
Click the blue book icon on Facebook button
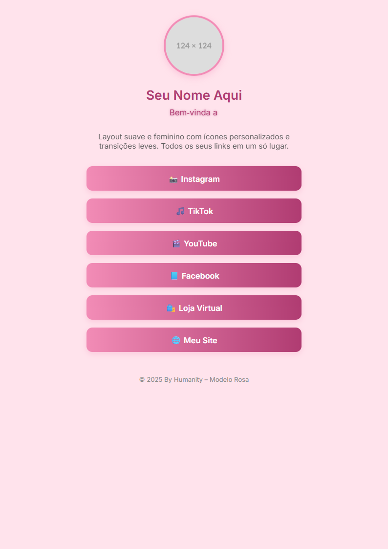coord(175,275)
